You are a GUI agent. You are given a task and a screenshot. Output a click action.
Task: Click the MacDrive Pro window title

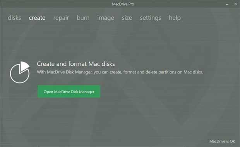(x=123, y=4)
